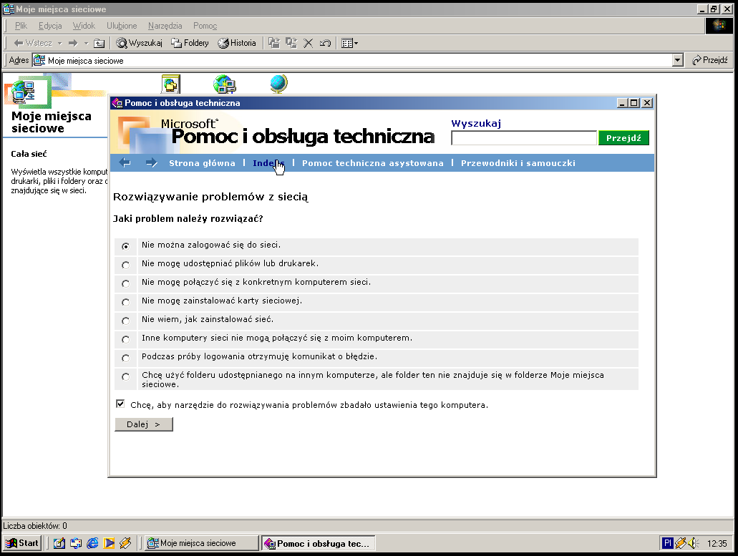This screenshot has height=556, width=738.
Task: Open the Indeks link in Help
Action: tap(268, 163)
